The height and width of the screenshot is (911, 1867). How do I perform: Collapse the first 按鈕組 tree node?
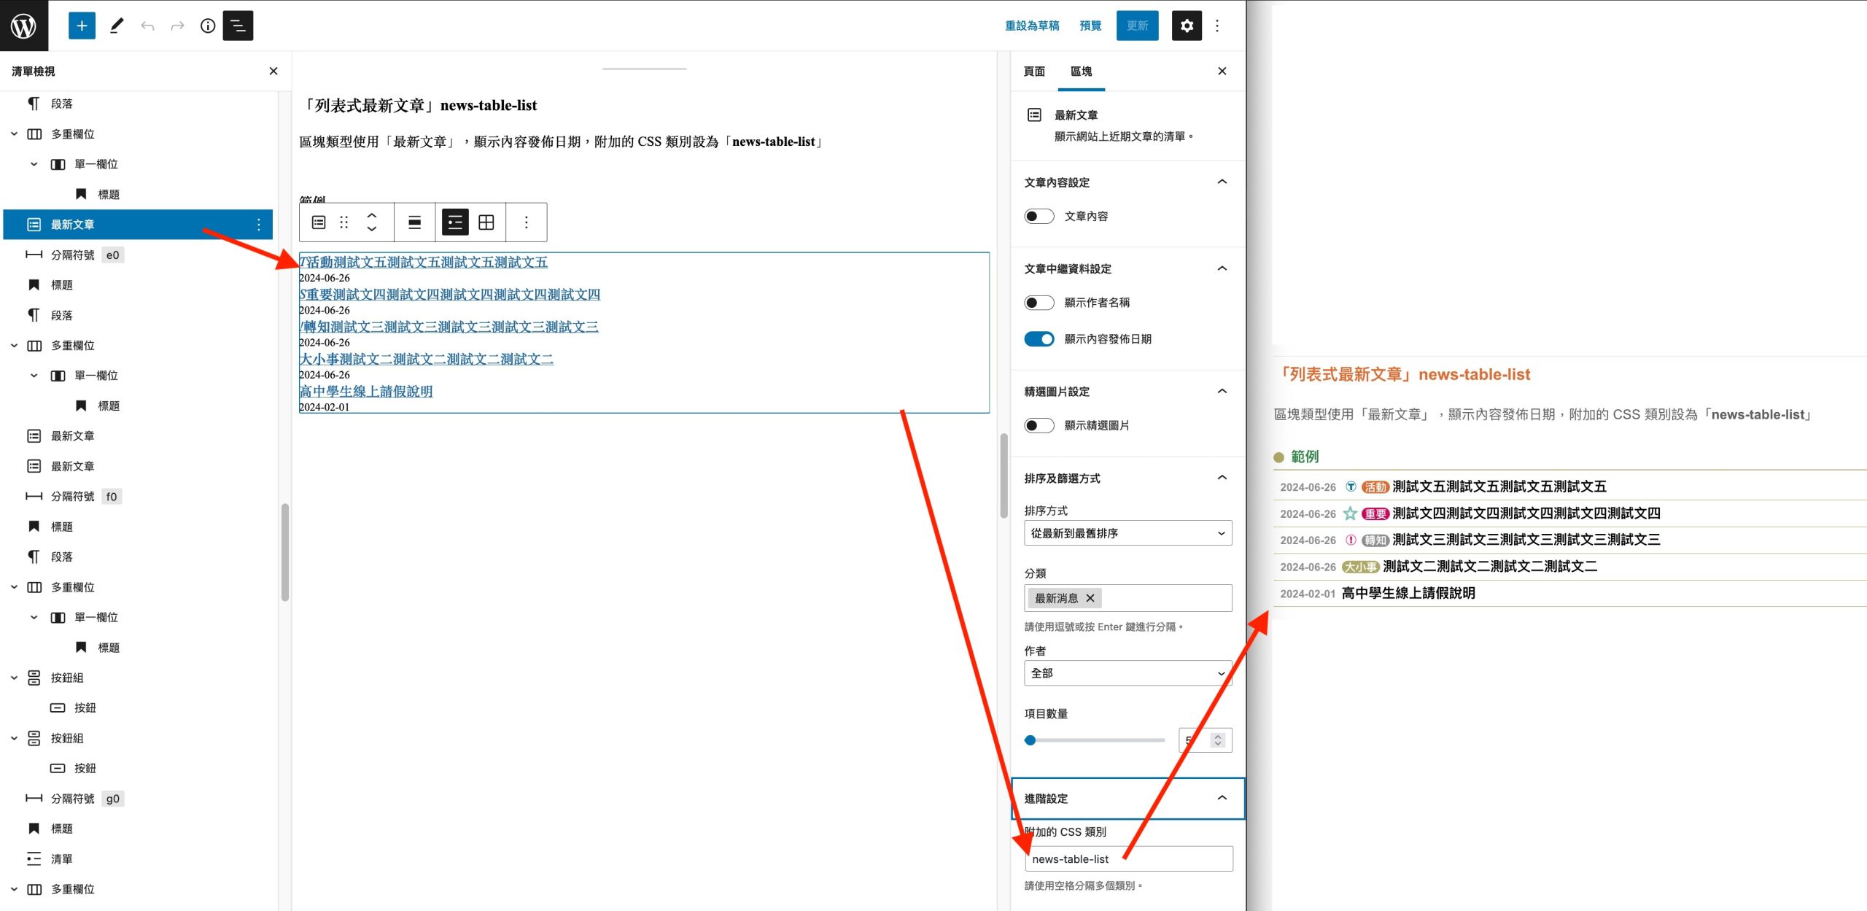coord(14,678)
